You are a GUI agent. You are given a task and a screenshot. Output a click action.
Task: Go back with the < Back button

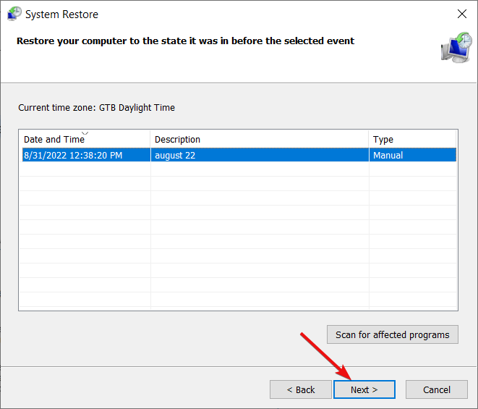point(301,389)
